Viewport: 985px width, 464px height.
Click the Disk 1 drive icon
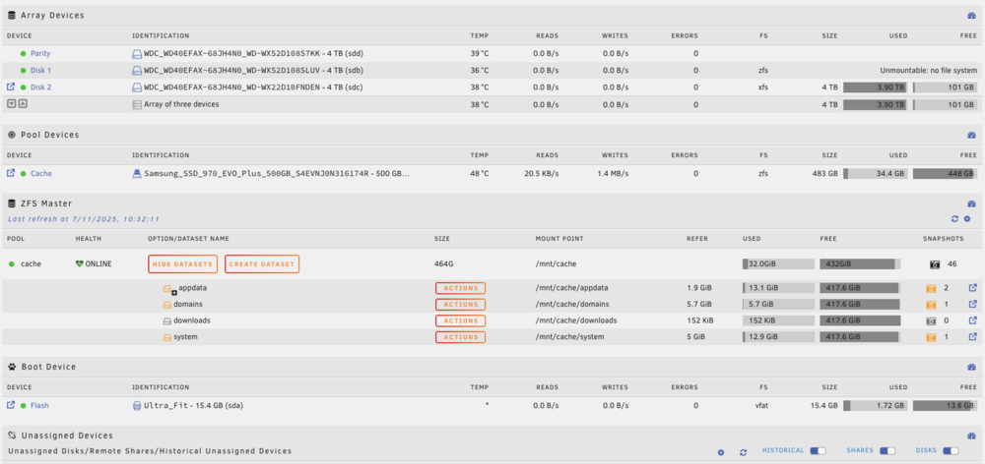pyautogui.click(x=136, y=70)
